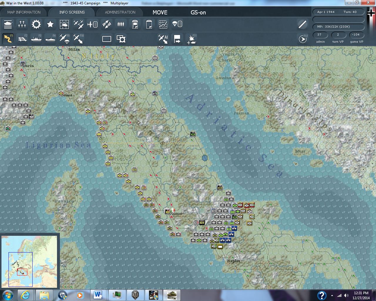
Task: Click the empty rectangle selection icon
Action: tap(107, 39)
